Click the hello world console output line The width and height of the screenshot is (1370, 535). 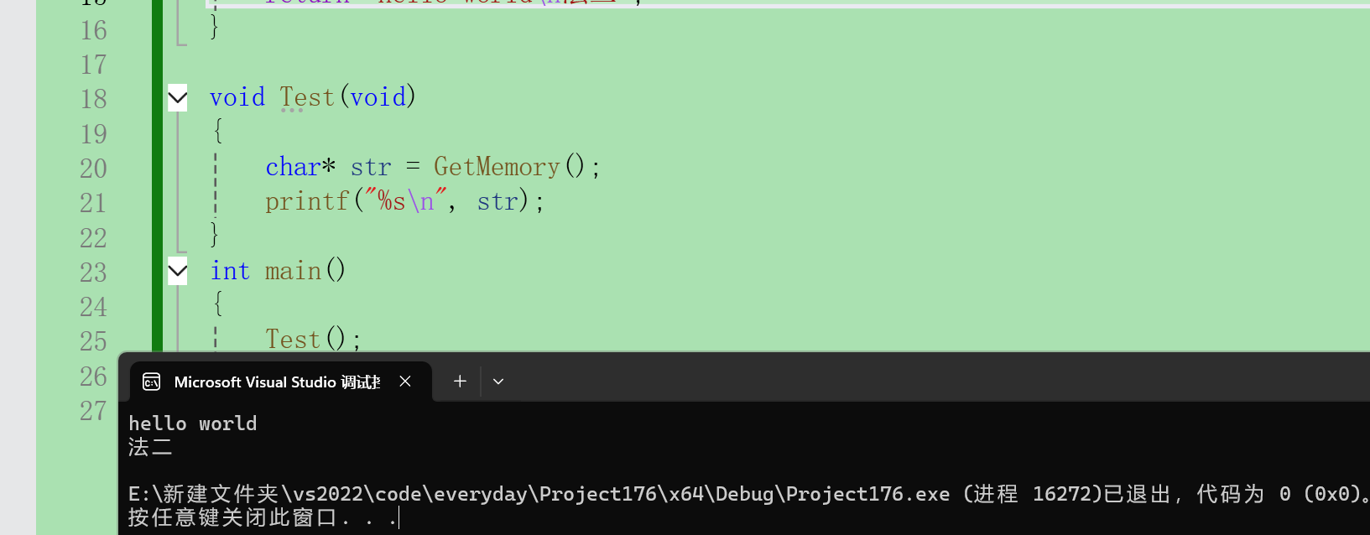(193, 423)
